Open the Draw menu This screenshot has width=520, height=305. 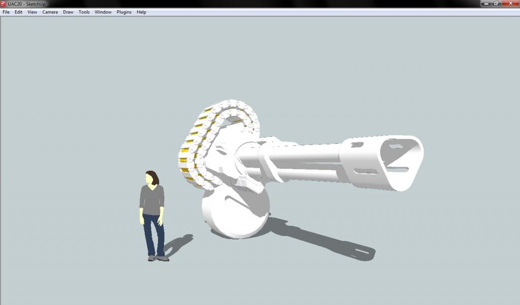68,12
